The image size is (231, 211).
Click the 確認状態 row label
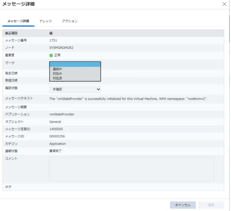pos(11,88)
